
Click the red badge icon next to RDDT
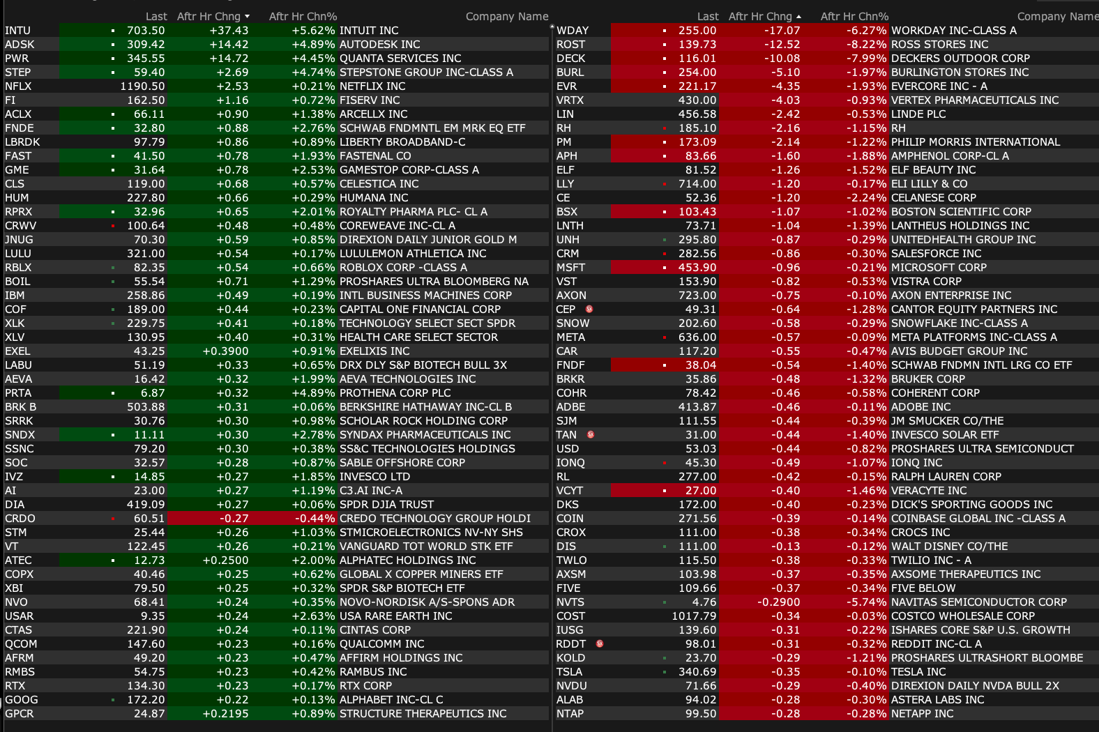pos(600,643)
